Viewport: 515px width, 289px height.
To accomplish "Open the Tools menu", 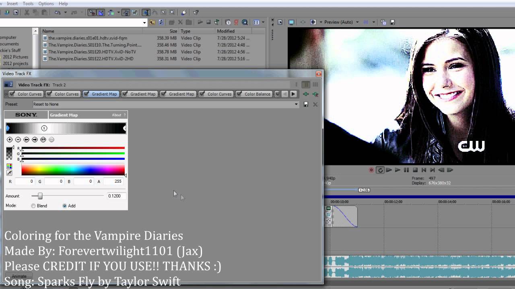I will tap(28, 4).
